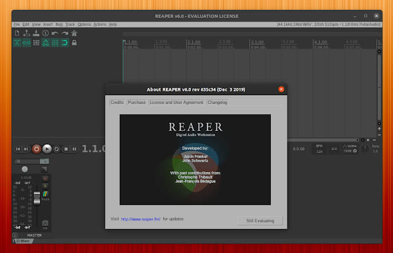This screenshot has height=253, width=393.
Task: Click the Open Project upload-arrow icon
Action: pyautogui.click(x=27, y=33)
